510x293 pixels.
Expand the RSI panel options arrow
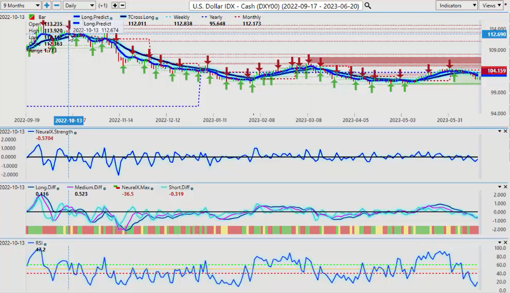(500, 243)
